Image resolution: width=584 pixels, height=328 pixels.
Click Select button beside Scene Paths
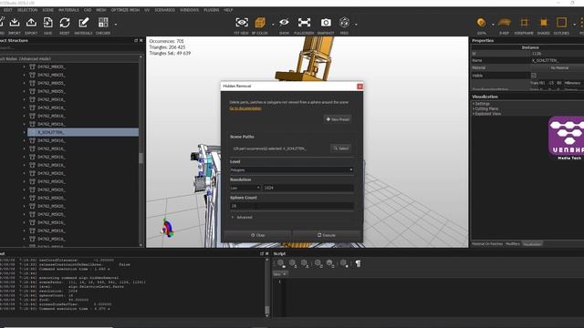(340, 149)
